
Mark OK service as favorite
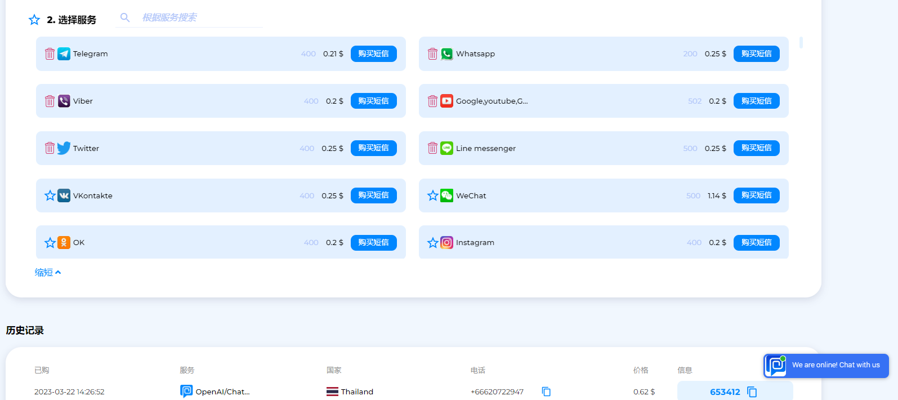coord(50,242)
